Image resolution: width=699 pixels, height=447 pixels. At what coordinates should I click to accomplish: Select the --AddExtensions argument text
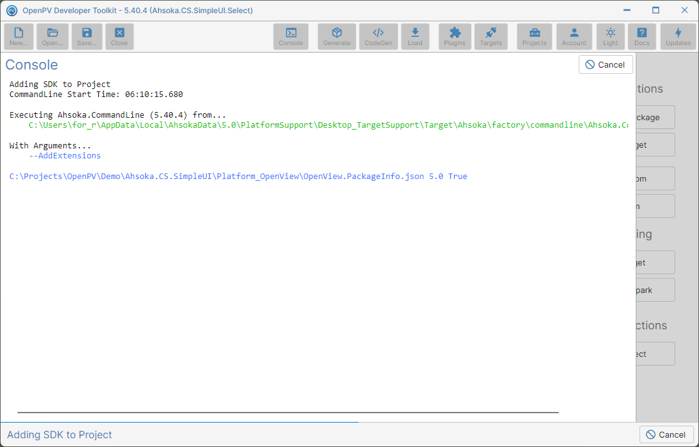pyautogui.click(x=65, y=155)
